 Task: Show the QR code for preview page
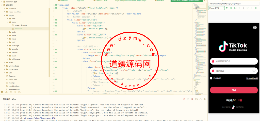click(256, 8)
